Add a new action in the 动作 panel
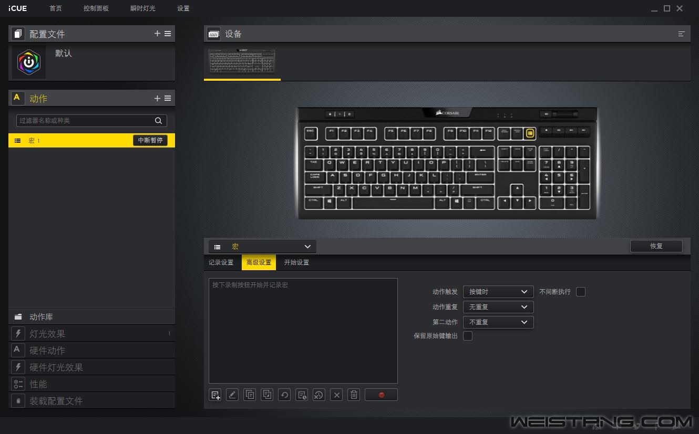The height and width of the screenshot is (434, 699). click(157, 98)
